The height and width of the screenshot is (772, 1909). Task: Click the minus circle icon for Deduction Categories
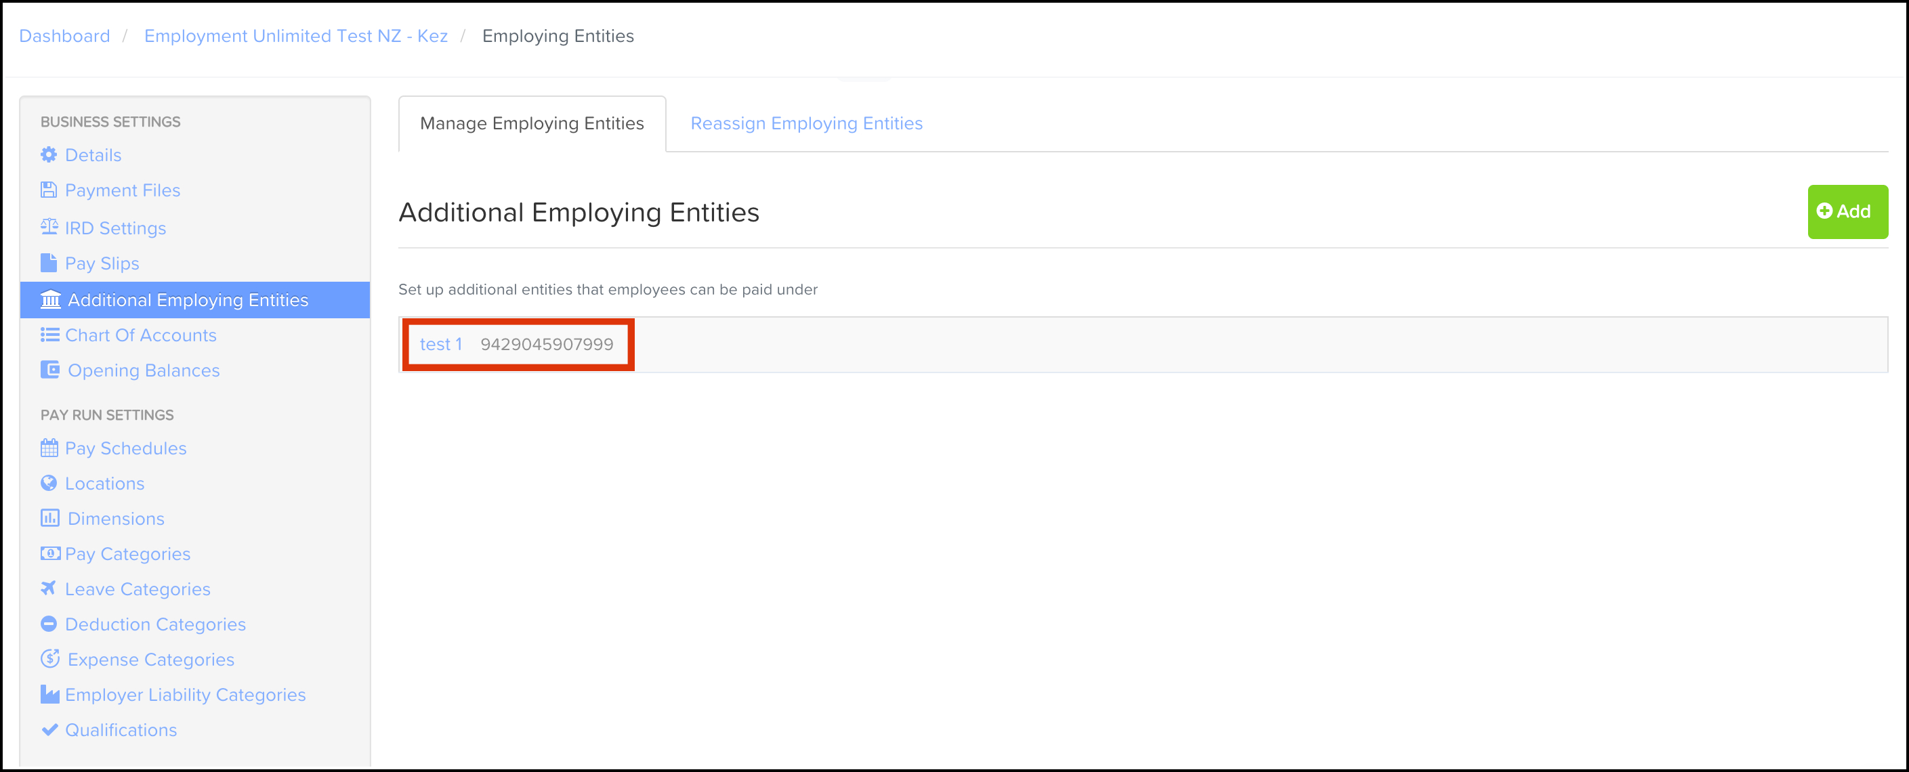pos(49,624)
